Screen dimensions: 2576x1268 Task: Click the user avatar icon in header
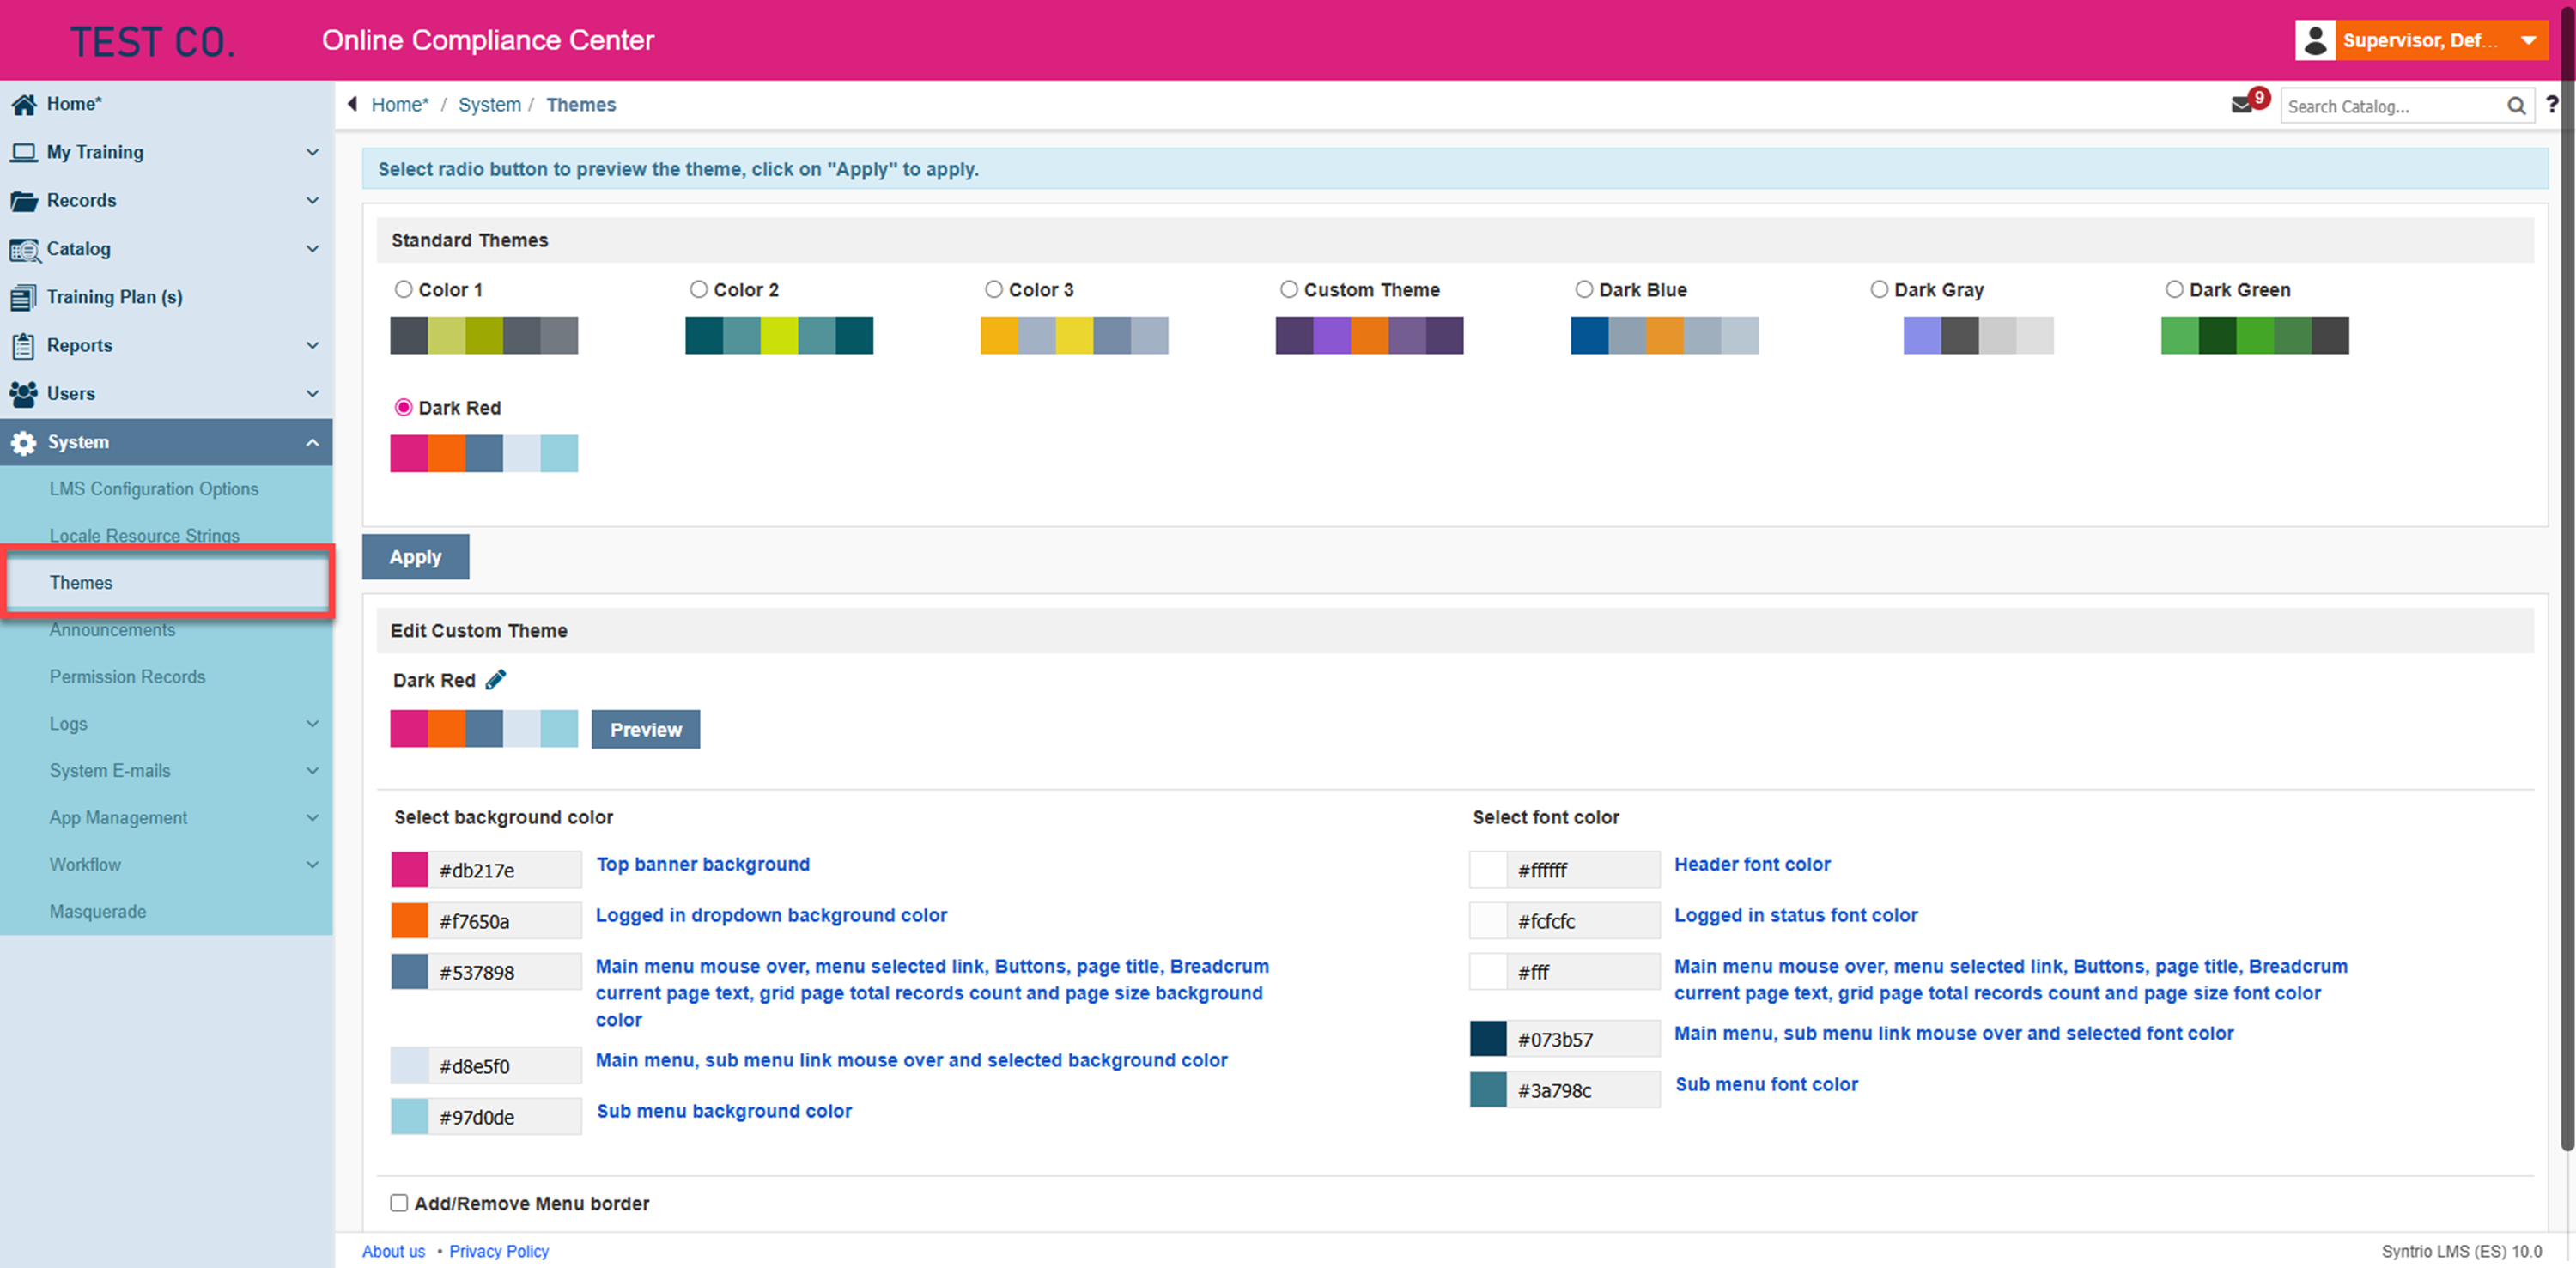(x=2315, y=40)
